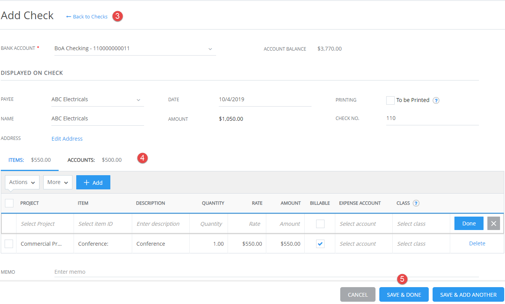Choose a project in the new row
This screenshot has height=304, width=505.
click(45, 224)
